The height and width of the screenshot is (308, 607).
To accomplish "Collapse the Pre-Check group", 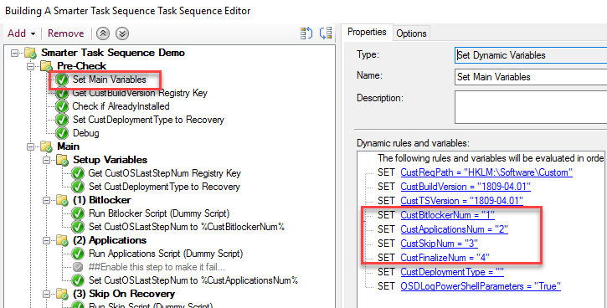I will [x=31, y=67].
